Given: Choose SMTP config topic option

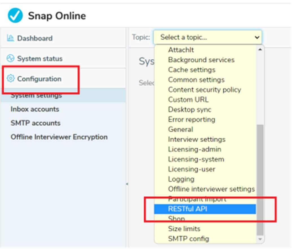Looking at the screenshot, I should tap(188, 239).
